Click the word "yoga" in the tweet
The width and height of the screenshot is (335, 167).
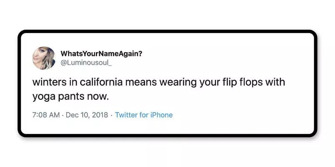42,97
